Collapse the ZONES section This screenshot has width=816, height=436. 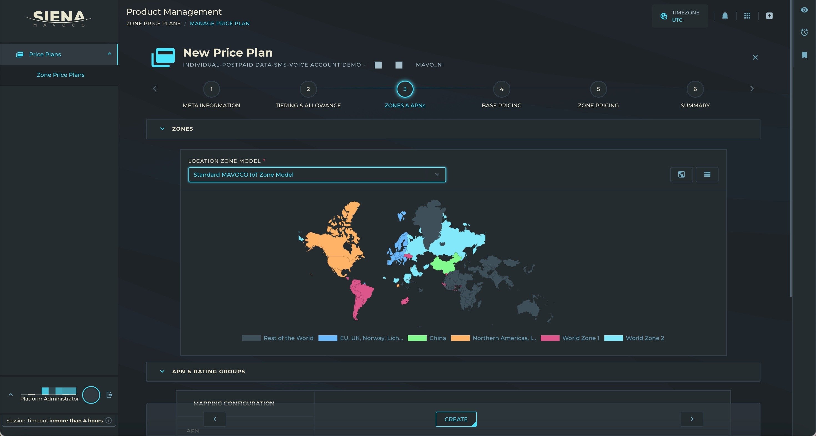(x=162, y=129)
